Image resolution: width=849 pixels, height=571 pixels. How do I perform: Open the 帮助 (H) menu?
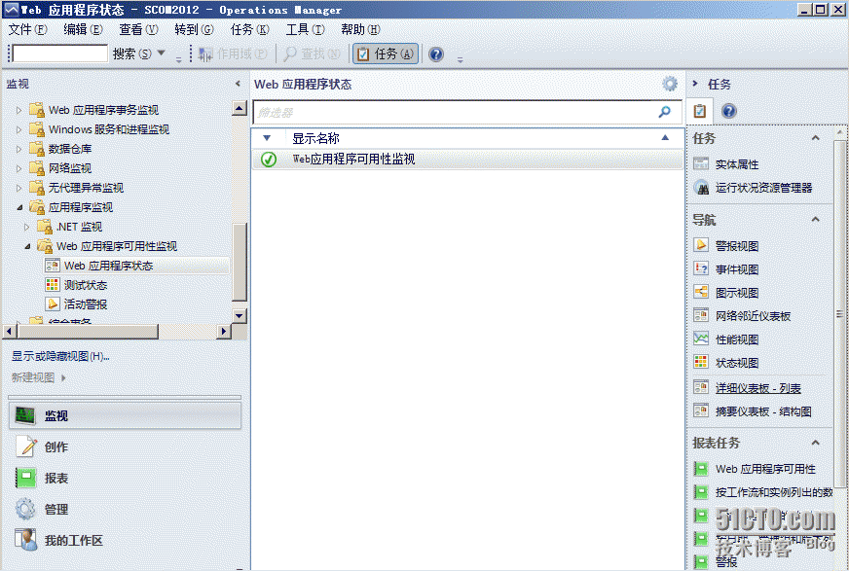(360, 29)
